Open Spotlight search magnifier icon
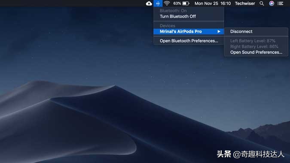The height and width of the screenshot is (163, 290). point(262,3)
